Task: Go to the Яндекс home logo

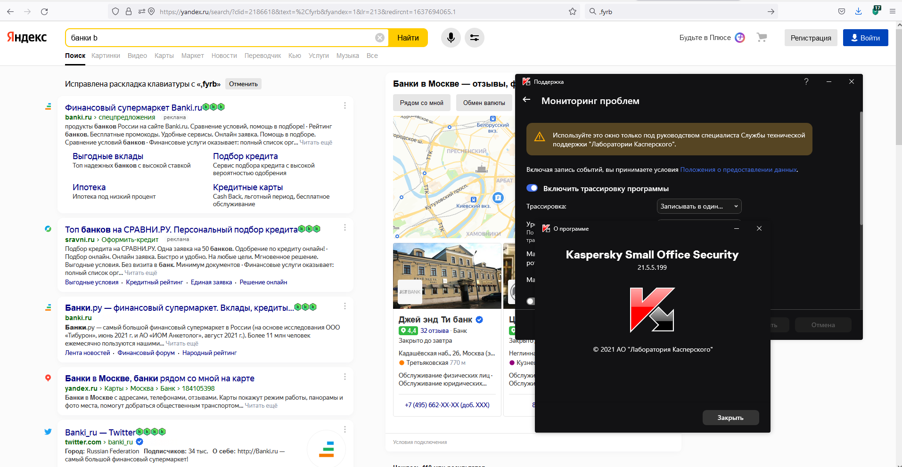Action: pyautogui.click(x=27, y=37)
